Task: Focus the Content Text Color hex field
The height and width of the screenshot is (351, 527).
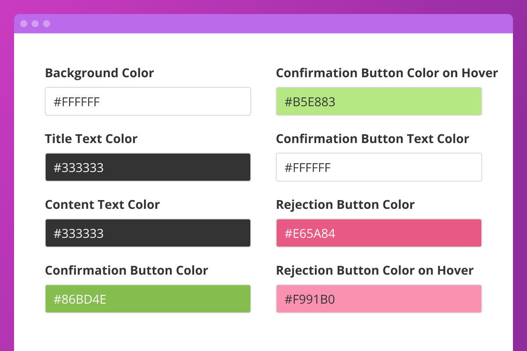Action: [148, 233]
